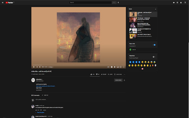Screen dimensions: 189x118
Task: Skip to next video in player
Action: coord(37,67)
